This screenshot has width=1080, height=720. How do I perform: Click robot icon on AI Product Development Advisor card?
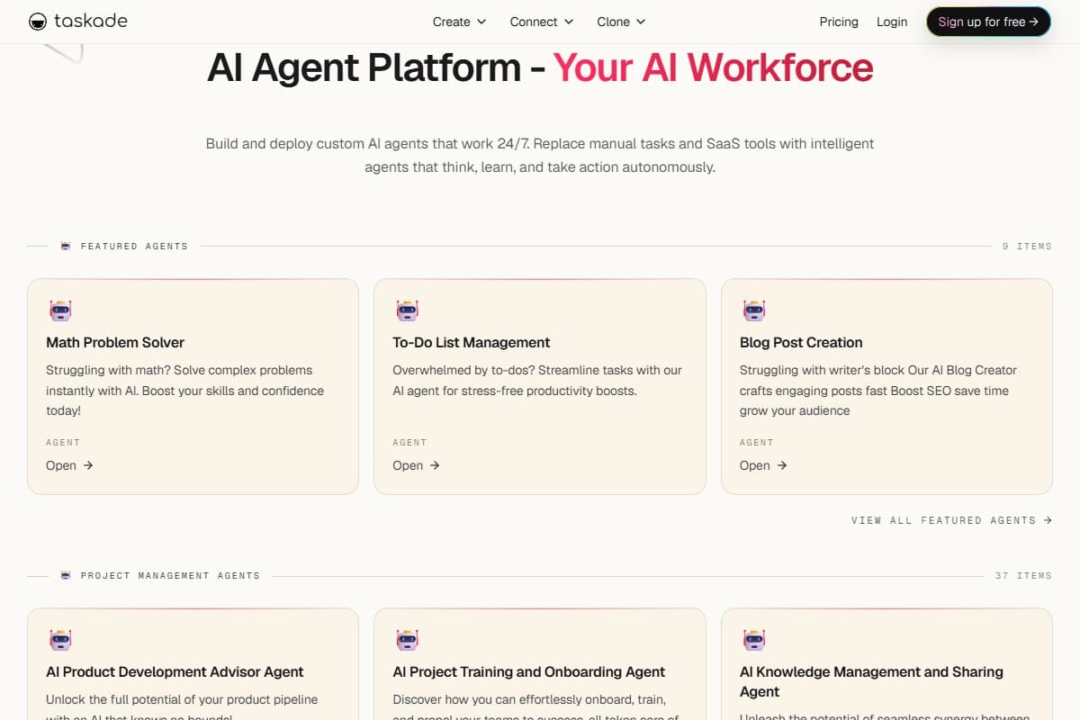point(60,640)
